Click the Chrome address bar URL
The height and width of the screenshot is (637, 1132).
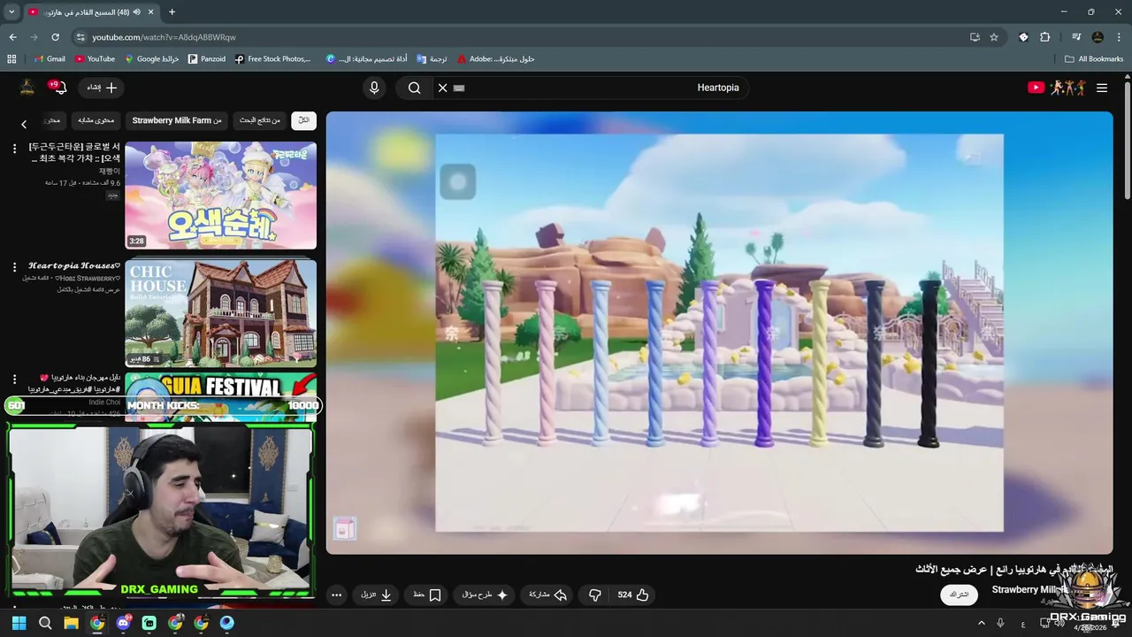click(164, 37)
